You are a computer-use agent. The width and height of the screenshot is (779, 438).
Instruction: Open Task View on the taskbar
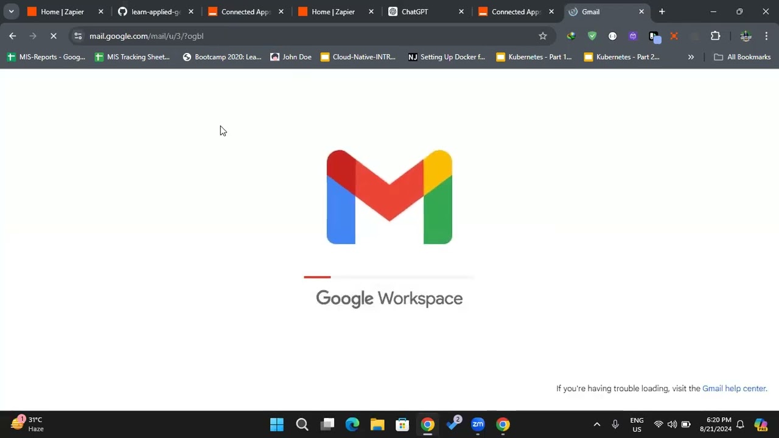(327, 424)
